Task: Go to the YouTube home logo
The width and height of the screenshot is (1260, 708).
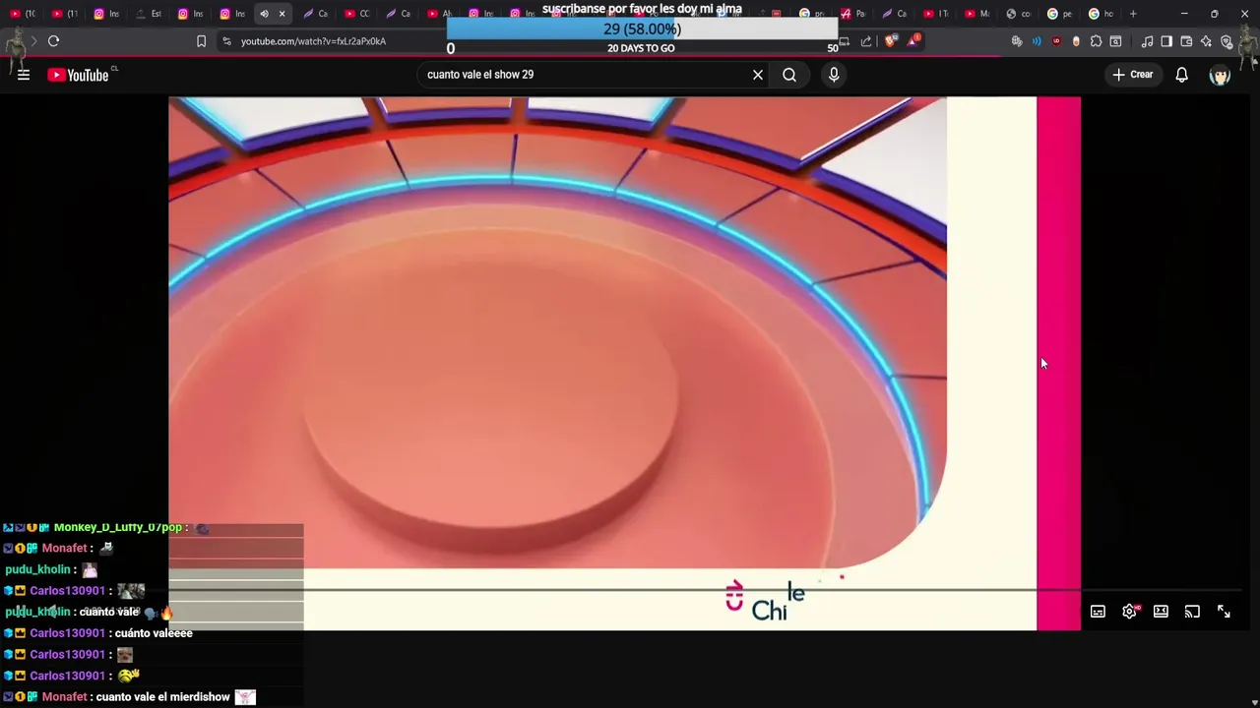Action: [78, 75]
